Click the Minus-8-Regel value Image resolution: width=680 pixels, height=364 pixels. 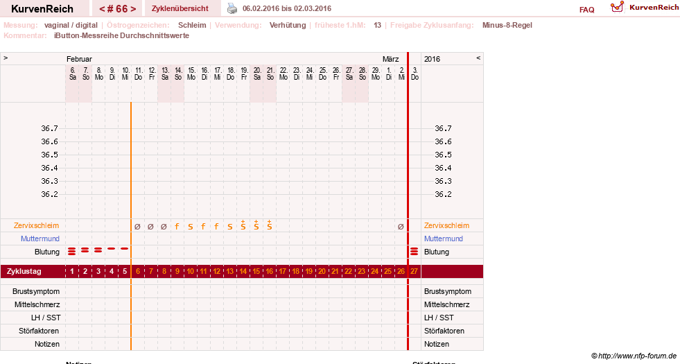(x=507, y=25)
